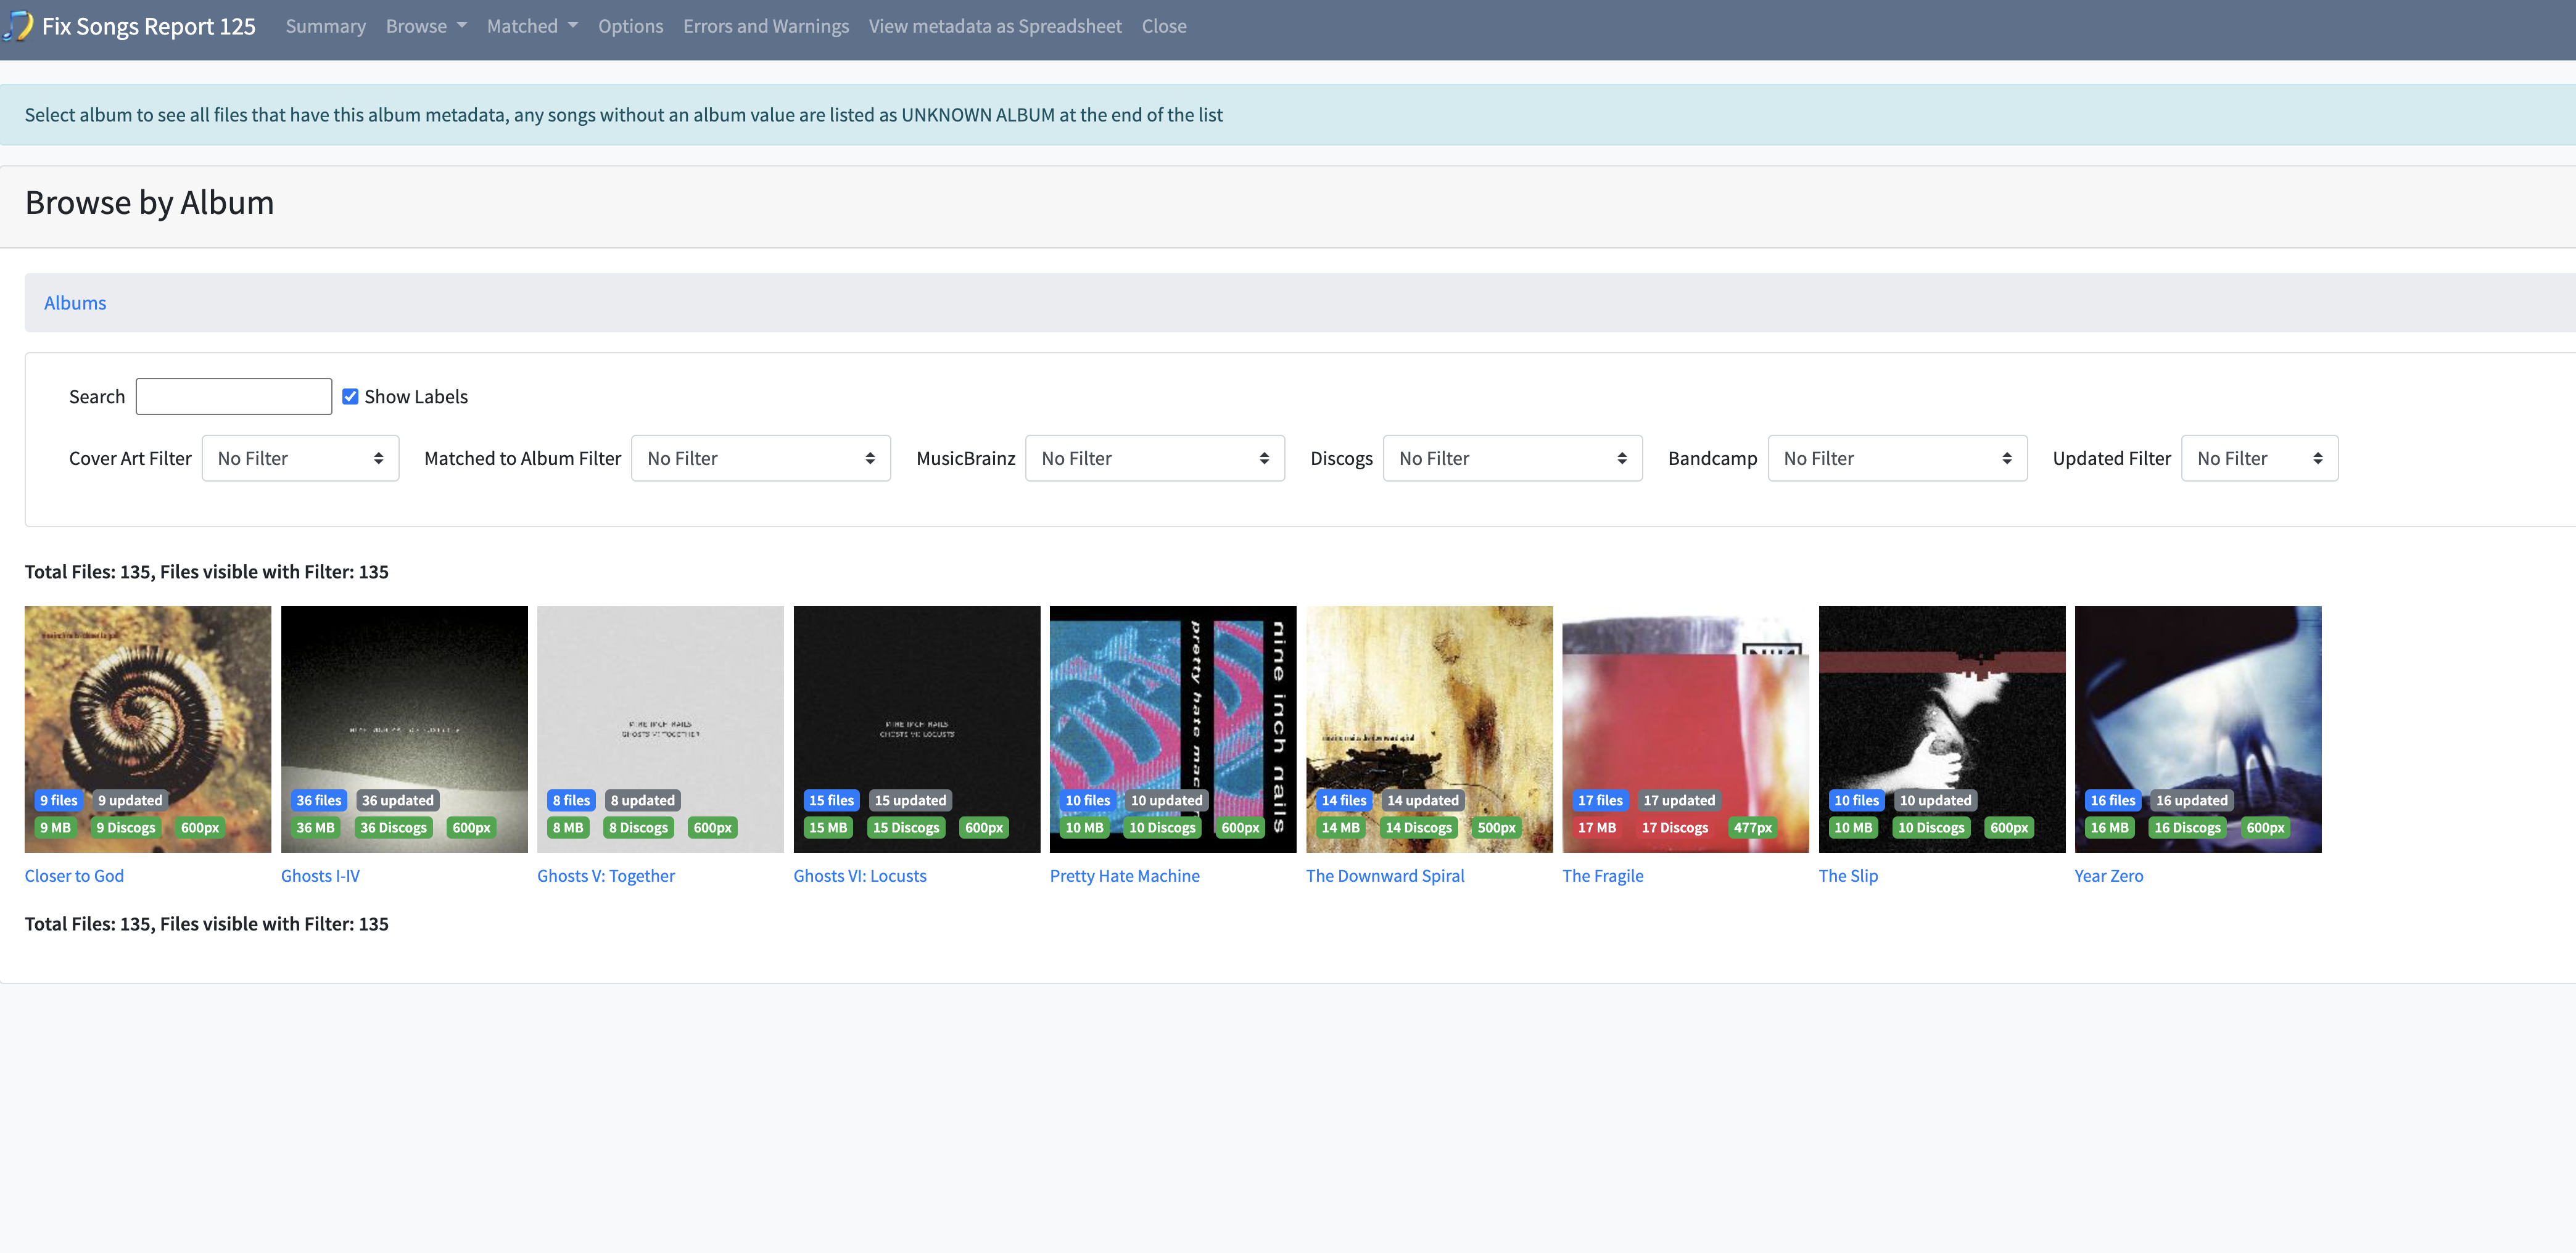This screenshot has height=1253, width=2576.
Task: Click the Albums breadcrumb link
Action: point(74,302)
